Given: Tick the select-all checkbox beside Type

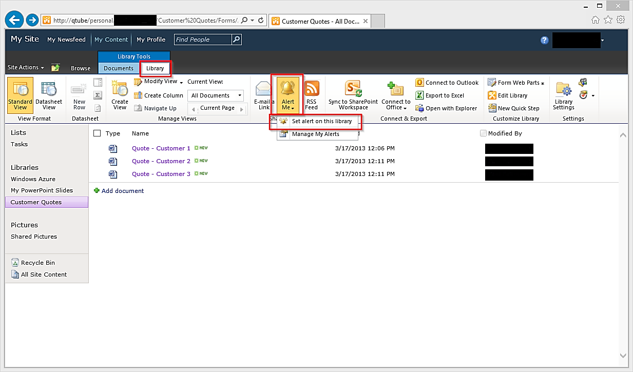Looking at the screenshot, I should click(97, 133).
